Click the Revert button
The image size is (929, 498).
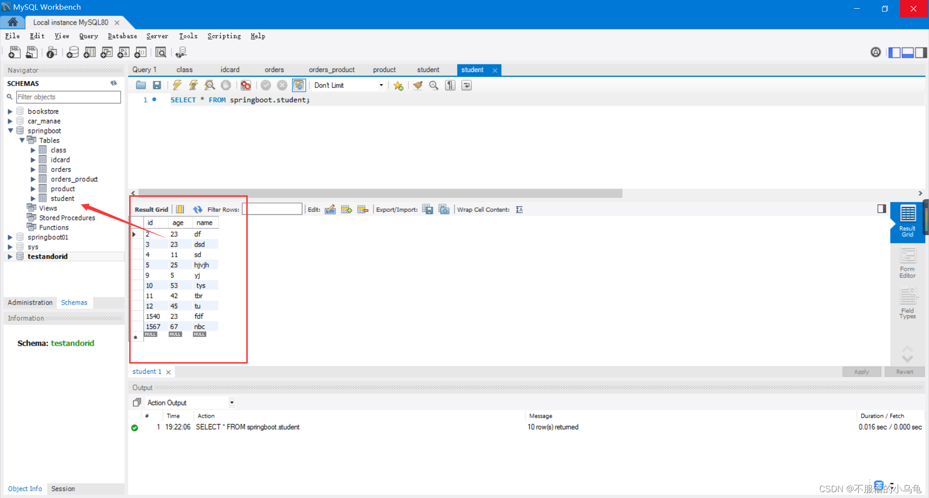click(904, 371)
